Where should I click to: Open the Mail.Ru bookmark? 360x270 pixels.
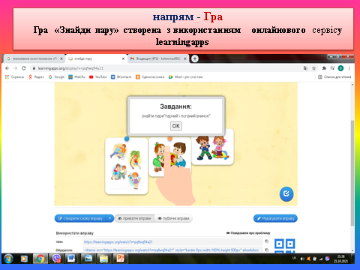76,77
